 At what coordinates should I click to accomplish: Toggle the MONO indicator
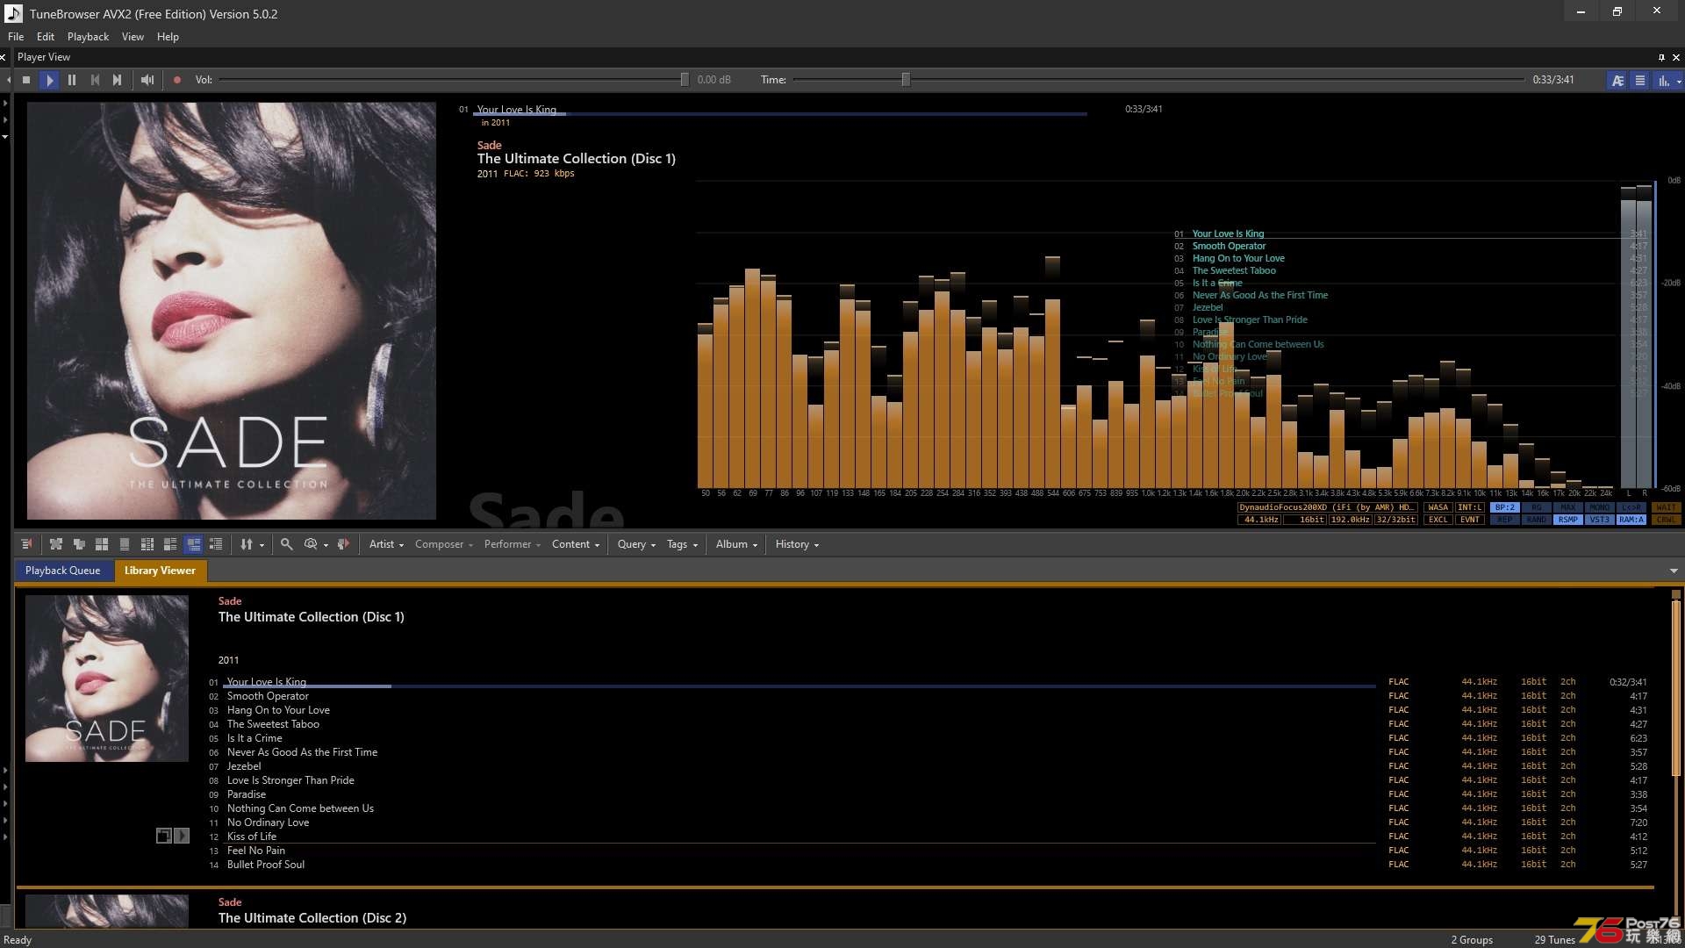coord(1600,507)
